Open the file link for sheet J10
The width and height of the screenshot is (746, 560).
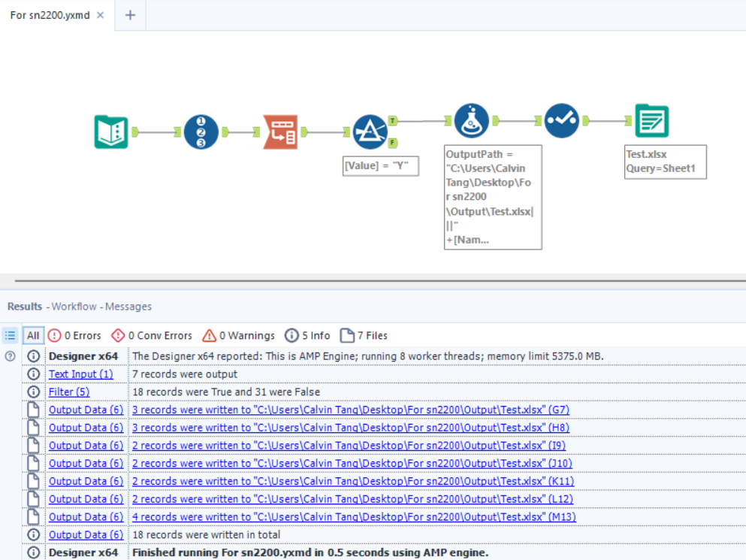[x=352, y=463]
